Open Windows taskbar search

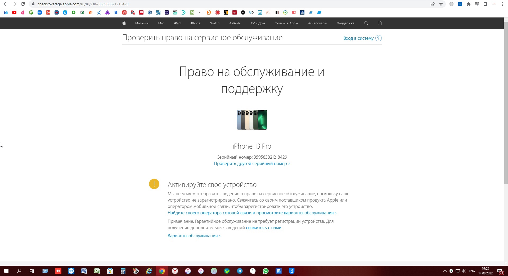pyautogui.click(x=19, y=271)
